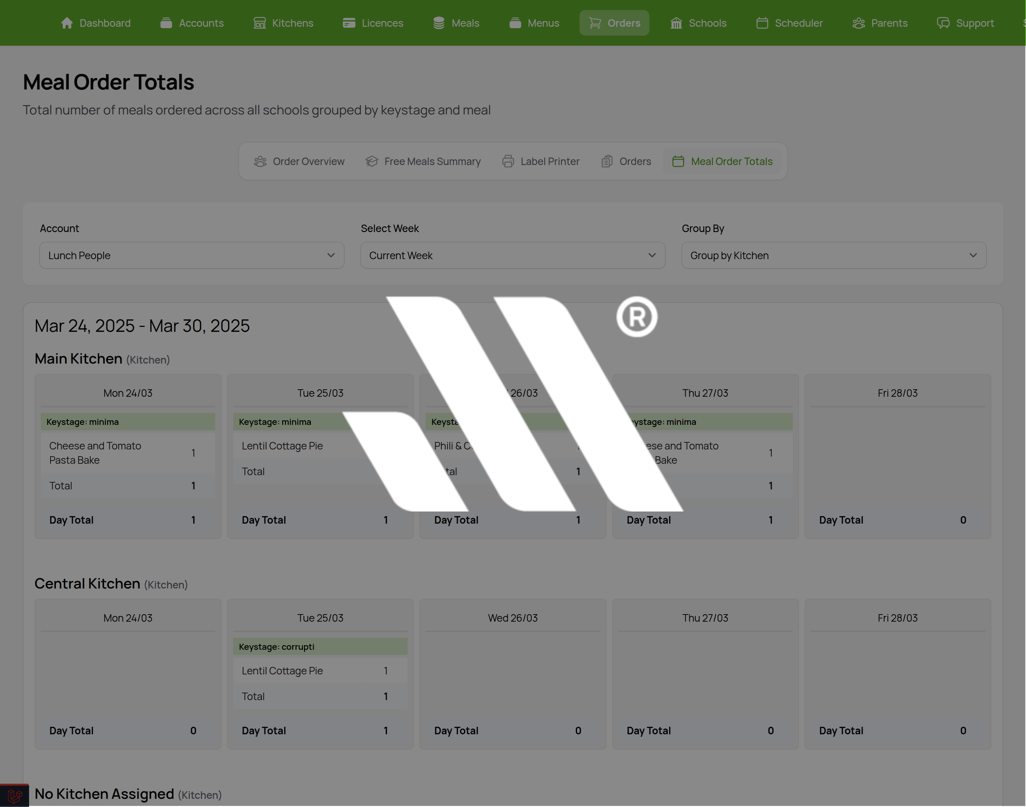This screenshot has width=1026, height=807.
Task: Click the Schools building icon
Action: [676, 23]
